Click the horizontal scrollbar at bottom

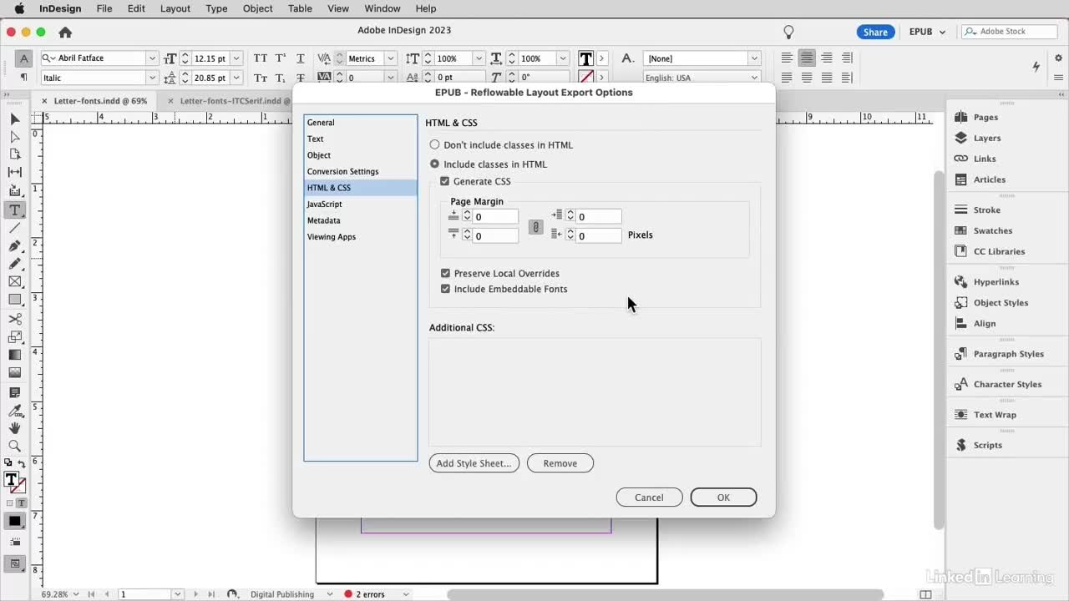pyautogui.click(x=665, y=594)
